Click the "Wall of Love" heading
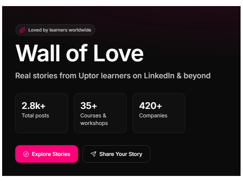The width and height of the screenshot is (243, 182). click(x=79, y=54)
